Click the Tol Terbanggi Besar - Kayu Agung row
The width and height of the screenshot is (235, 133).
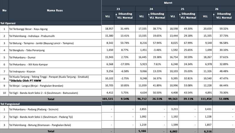[x=28, y=29]
